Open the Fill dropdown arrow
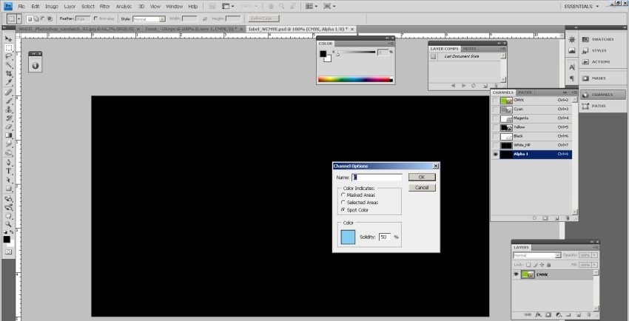 (x=594, y=265)
